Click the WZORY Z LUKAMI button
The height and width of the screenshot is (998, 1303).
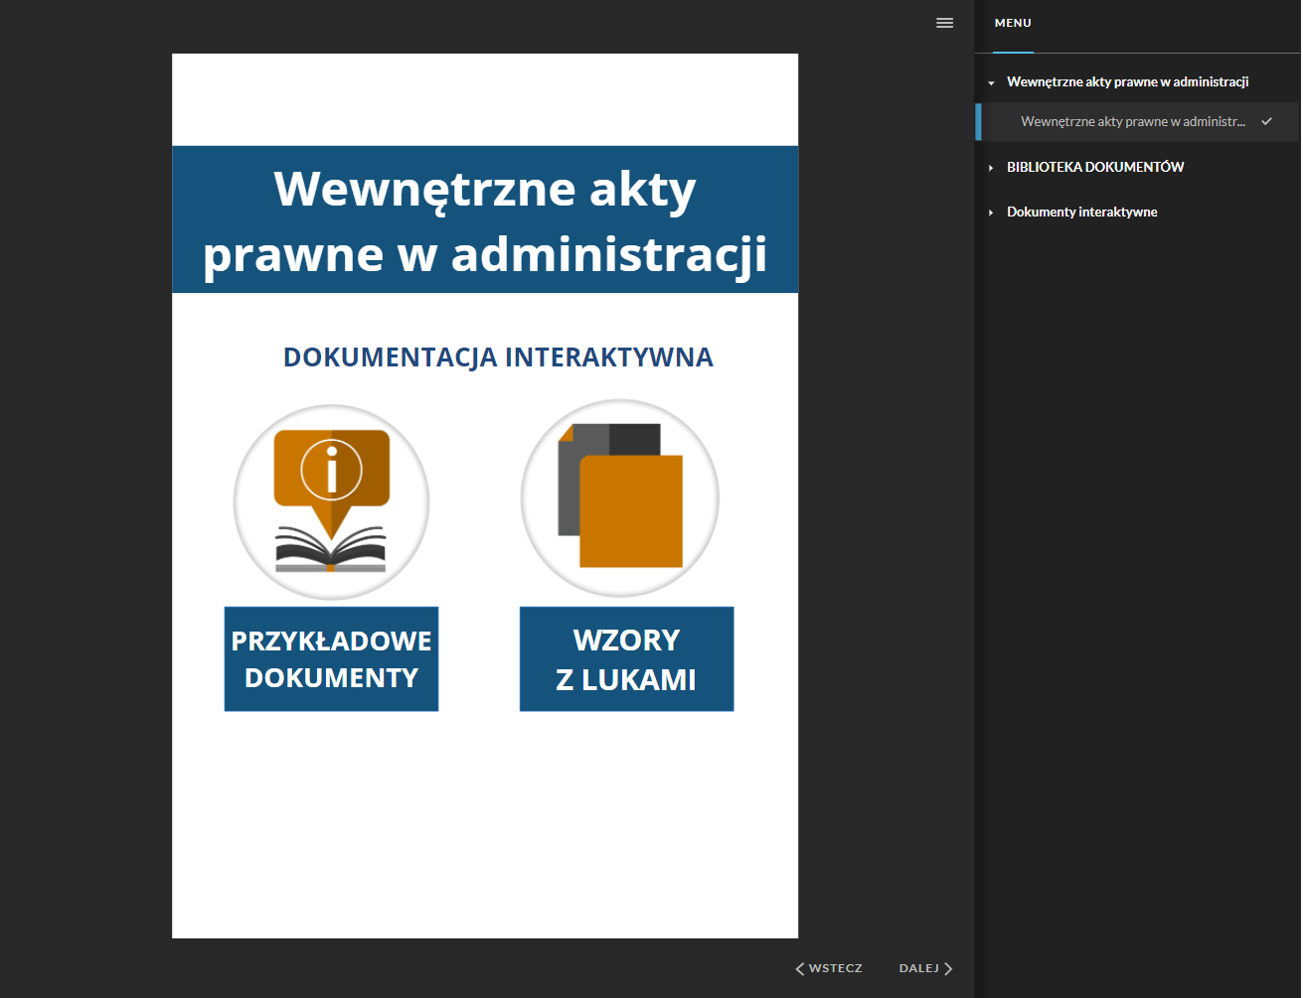point(626,659)
